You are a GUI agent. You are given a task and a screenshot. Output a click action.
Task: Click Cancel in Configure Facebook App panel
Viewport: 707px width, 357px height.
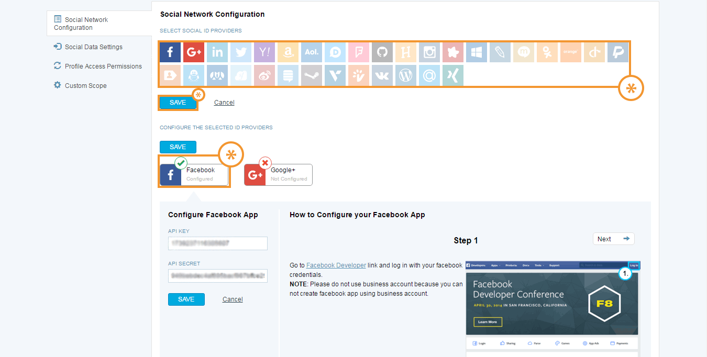point(233,299)
